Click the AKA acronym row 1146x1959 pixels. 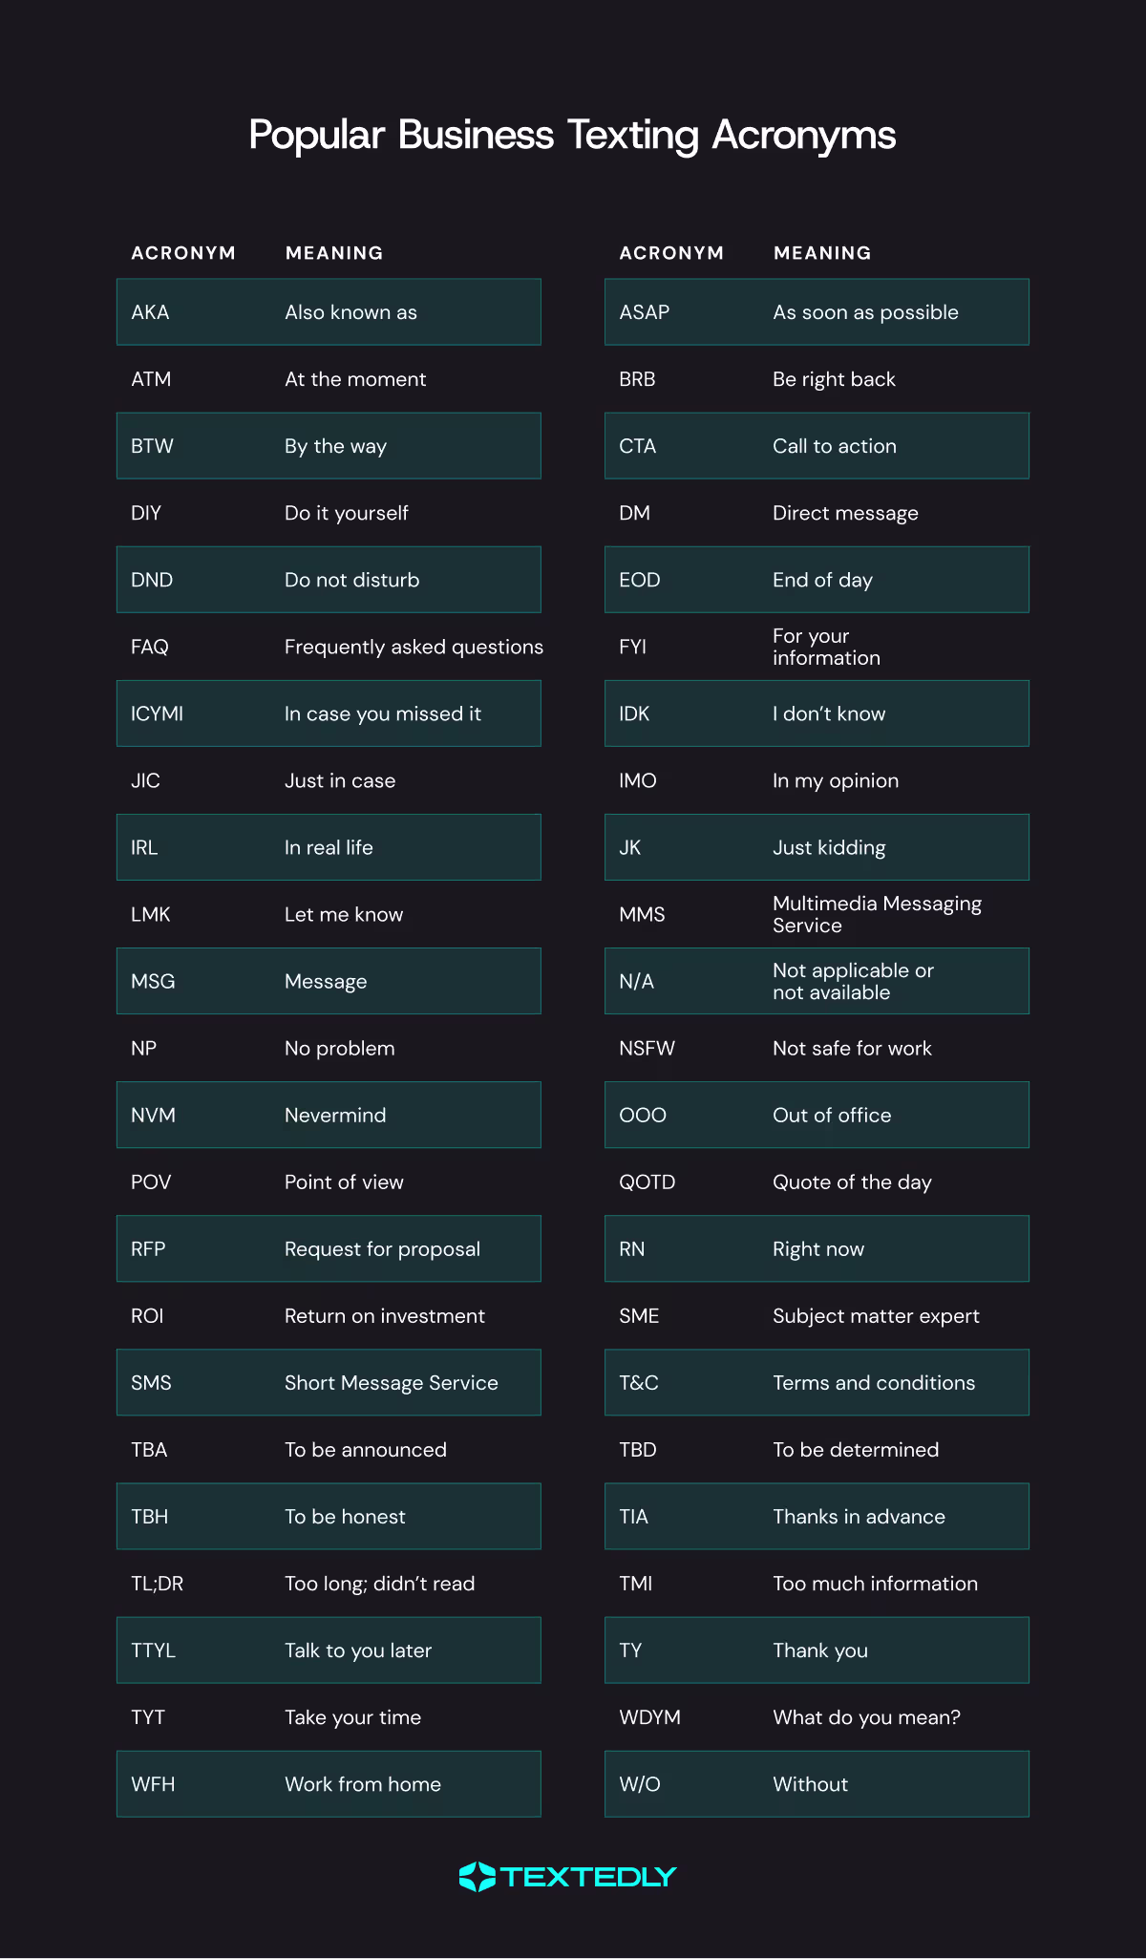(x=329, y=312)
